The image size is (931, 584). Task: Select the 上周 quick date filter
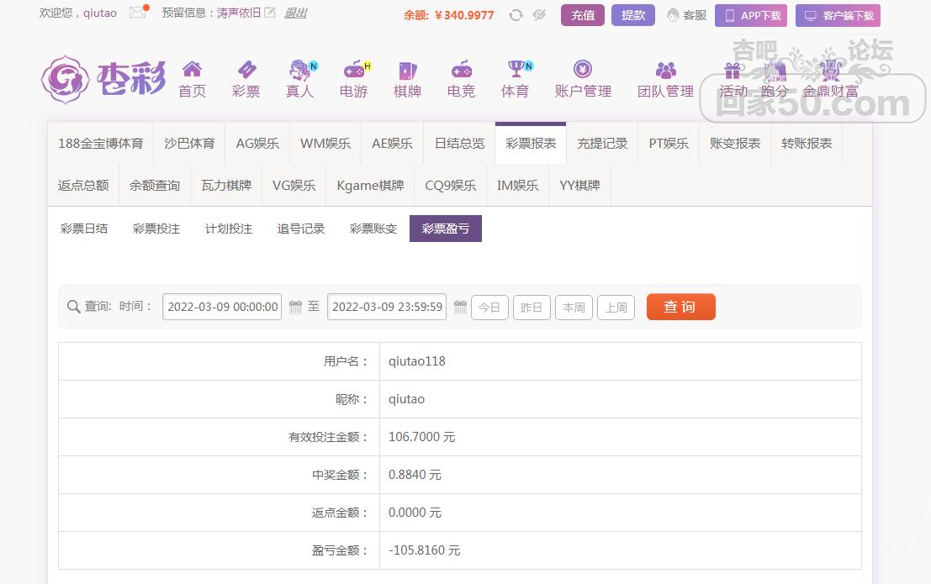point(616,308)
